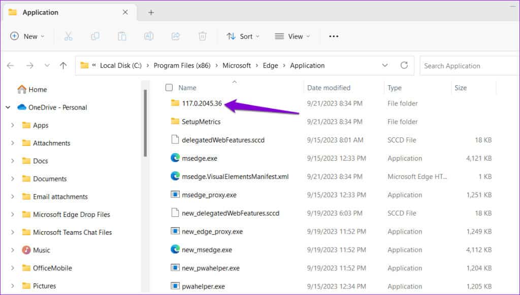Show hidden breadcrumb parent folders chevron
The height and width of the screenshot is (295, 520).
[x=94, y=65]
